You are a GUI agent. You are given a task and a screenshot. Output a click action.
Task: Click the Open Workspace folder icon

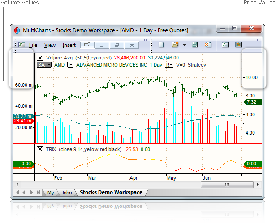coord(175,45)
